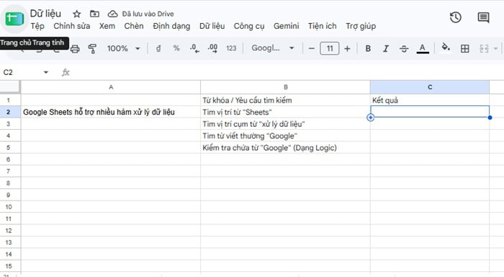
Task: Select column C header
Action: [430, 87]
